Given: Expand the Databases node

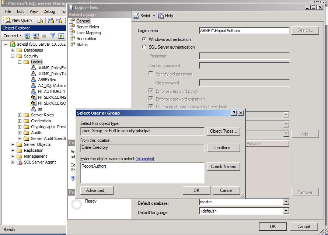Looking at the screenshot, I should tap(13, 50).
